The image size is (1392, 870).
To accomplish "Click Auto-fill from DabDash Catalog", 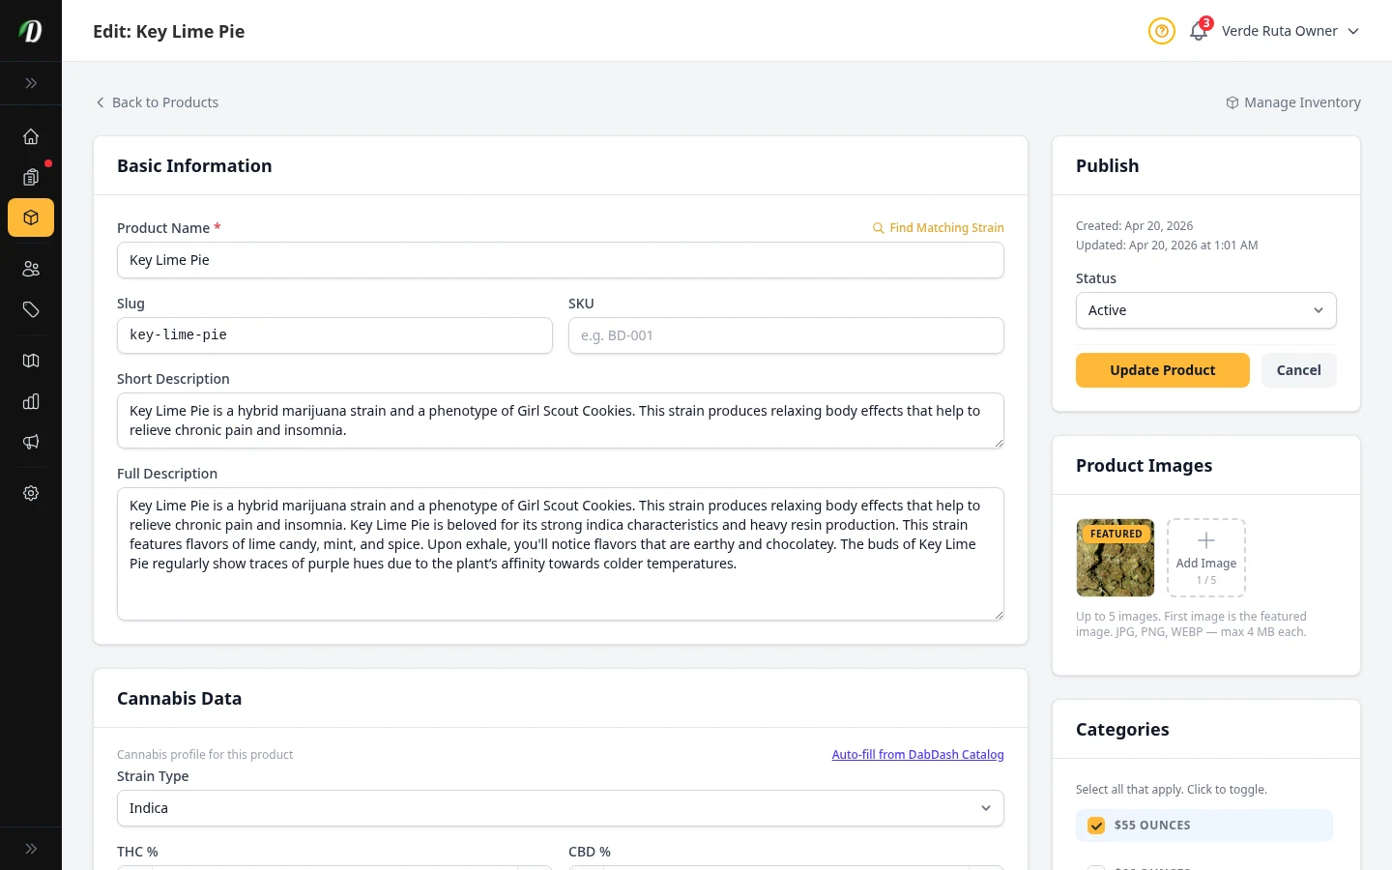I will coord(917,754).
